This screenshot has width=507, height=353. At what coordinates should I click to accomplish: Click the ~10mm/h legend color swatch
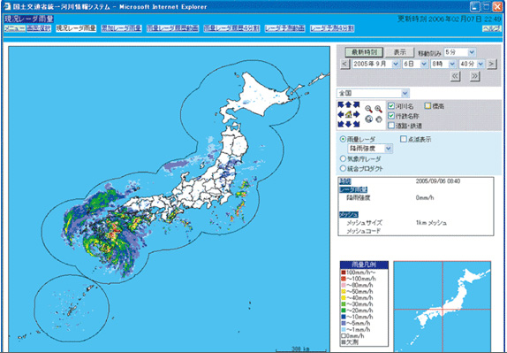point(344,317)
